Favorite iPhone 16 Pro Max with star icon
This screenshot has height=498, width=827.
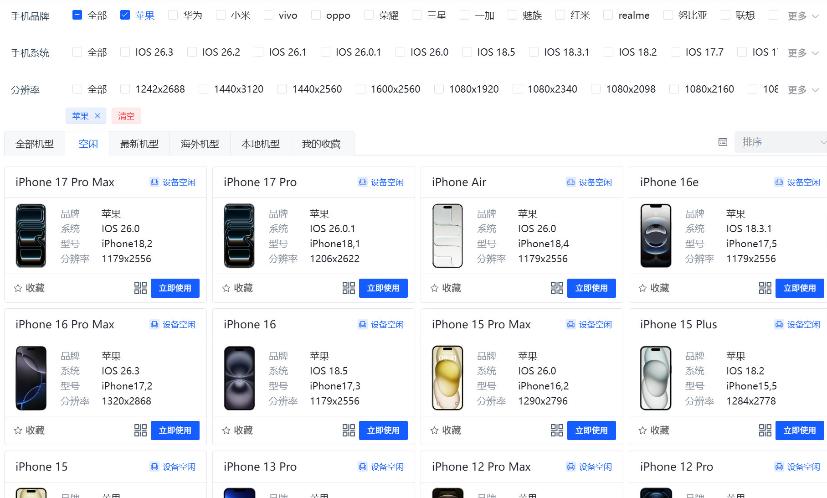point(18,431)
